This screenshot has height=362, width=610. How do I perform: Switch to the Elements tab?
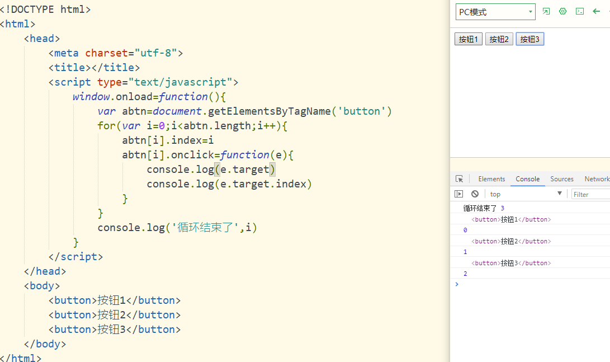point(491,178)
